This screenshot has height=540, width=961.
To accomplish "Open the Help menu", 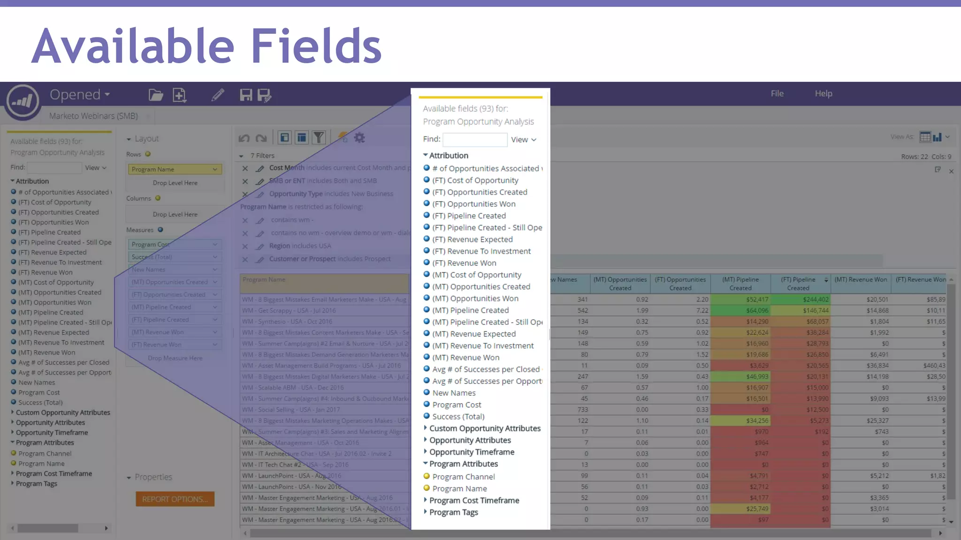I will [x=824, y=94].
